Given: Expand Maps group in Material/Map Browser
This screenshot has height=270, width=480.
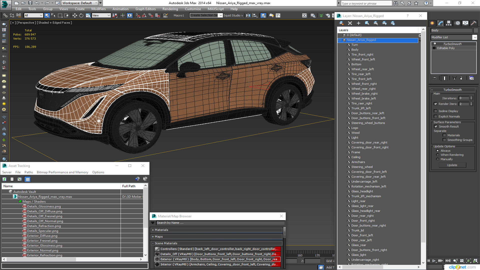Looking at the screenshot, I should click(153, 237).
